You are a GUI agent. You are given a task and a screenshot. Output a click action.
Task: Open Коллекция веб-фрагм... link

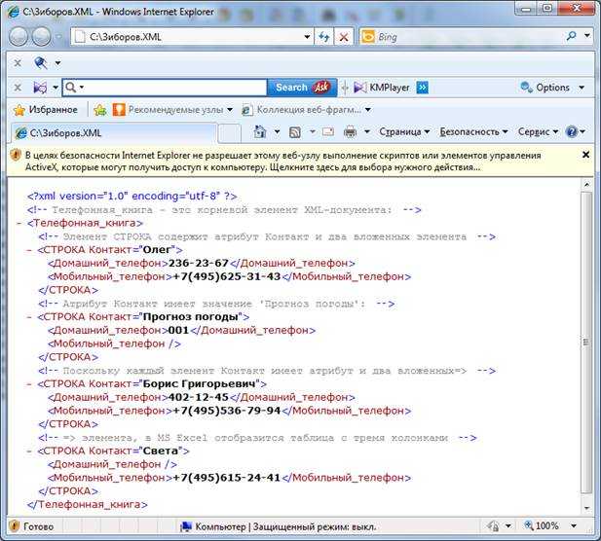(307, 110)
